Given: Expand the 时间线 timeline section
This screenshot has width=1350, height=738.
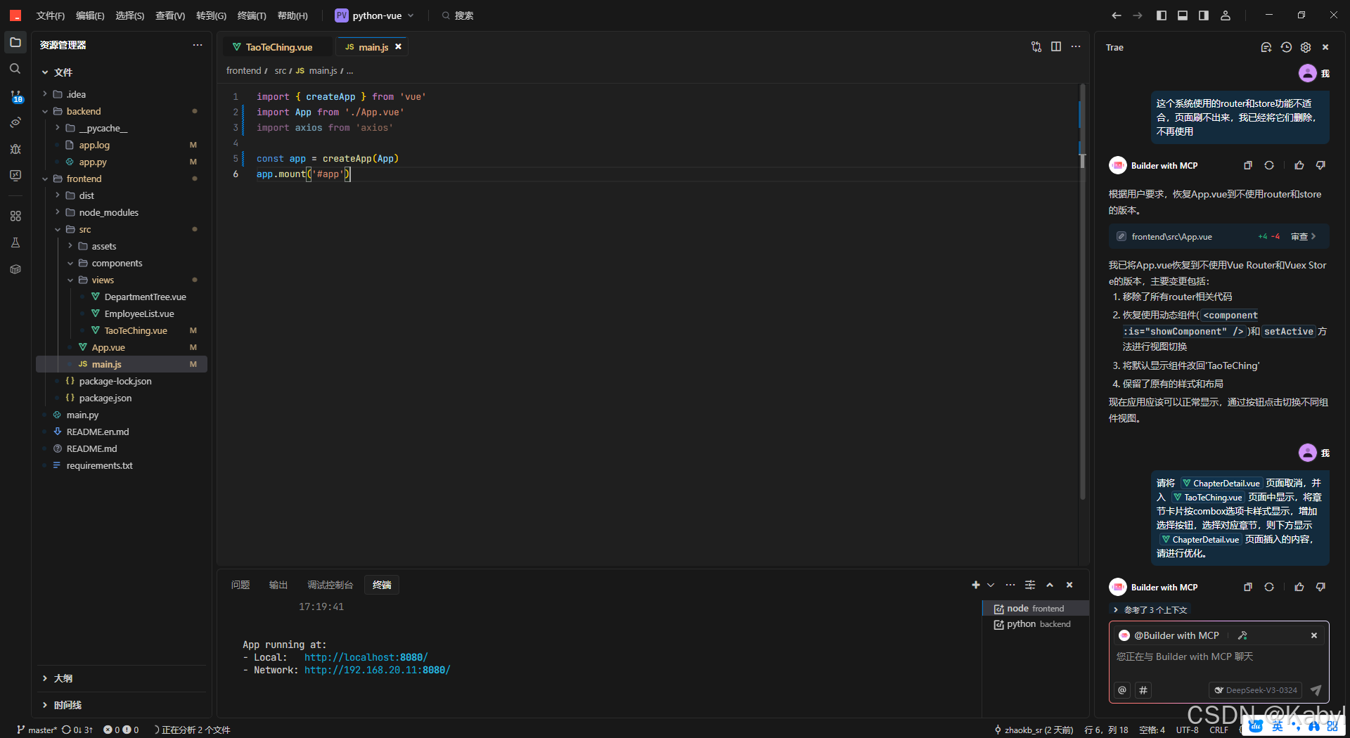Looking at the screenshot, I should 45,705.
